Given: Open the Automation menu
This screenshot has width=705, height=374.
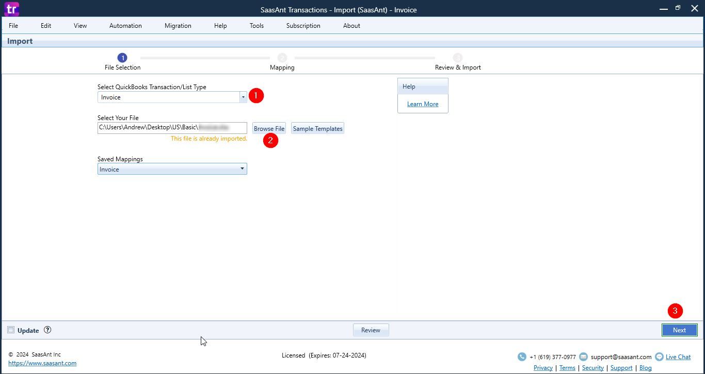Looking at the screenshot, I should tap(125, 25).
